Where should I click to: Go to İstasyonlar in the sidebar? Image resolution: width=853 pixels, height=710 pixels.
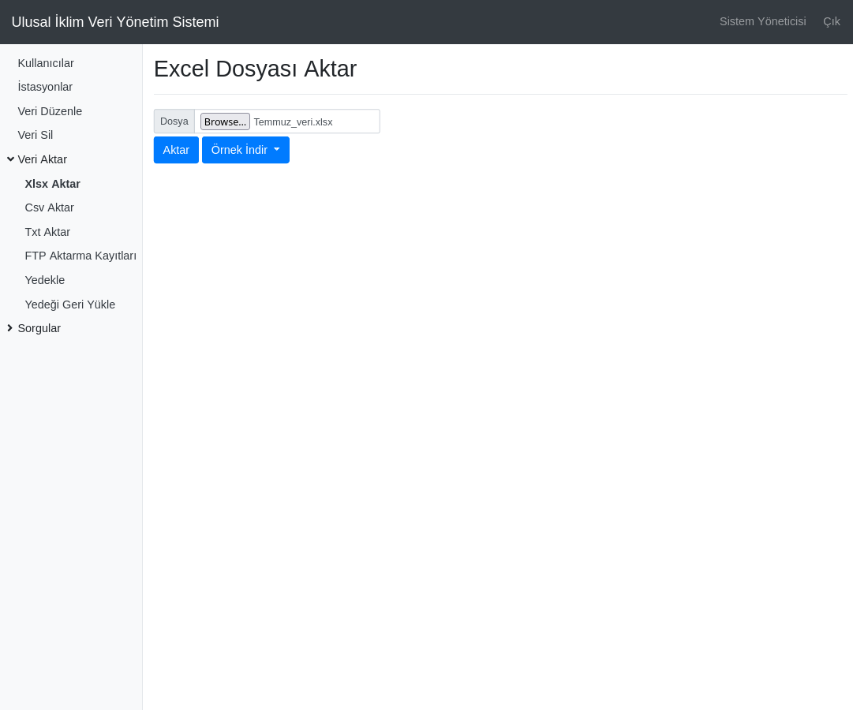[45, 87]
